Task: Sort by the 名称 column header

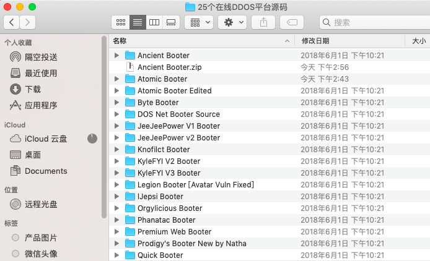Action: 120,41
